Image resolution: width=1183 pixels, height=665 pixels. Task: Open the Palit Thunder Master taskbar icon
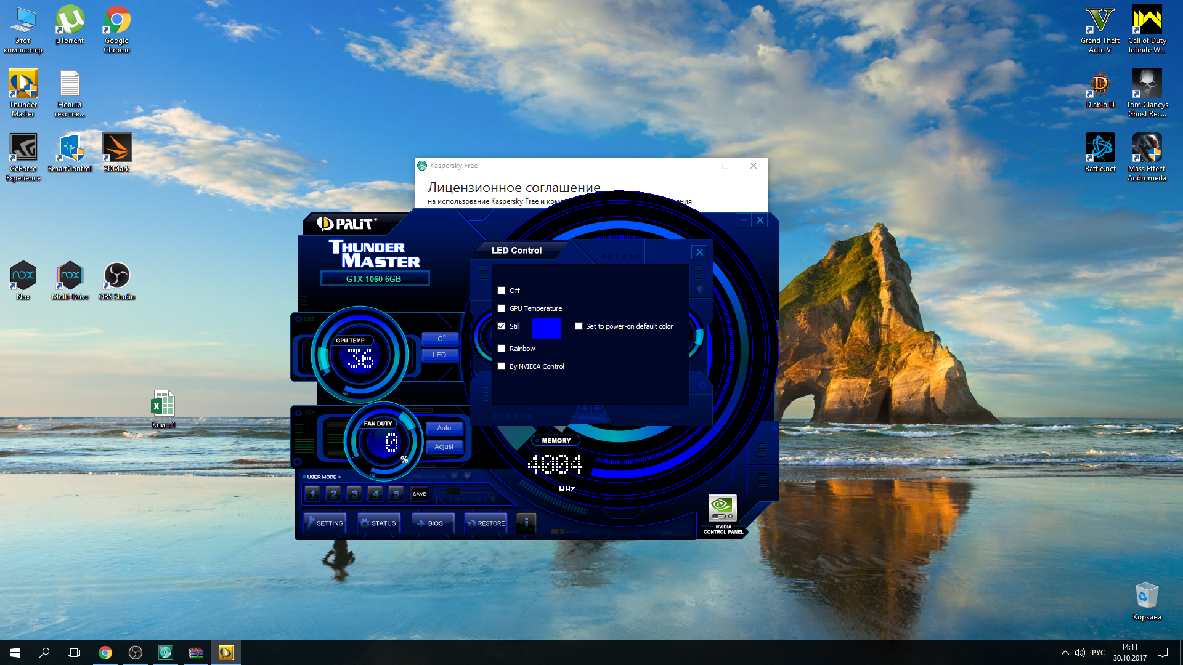pos(226,653)
